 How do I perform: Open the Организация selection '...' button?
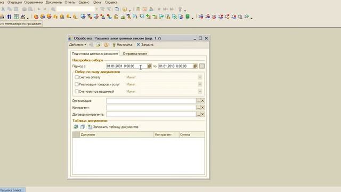(x=198, y=101)
